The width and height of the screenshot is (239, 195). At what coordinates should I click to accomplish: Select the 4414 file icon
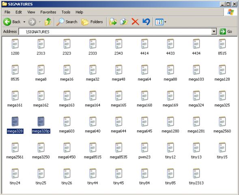pyautogui.click(x=144, y=44)
